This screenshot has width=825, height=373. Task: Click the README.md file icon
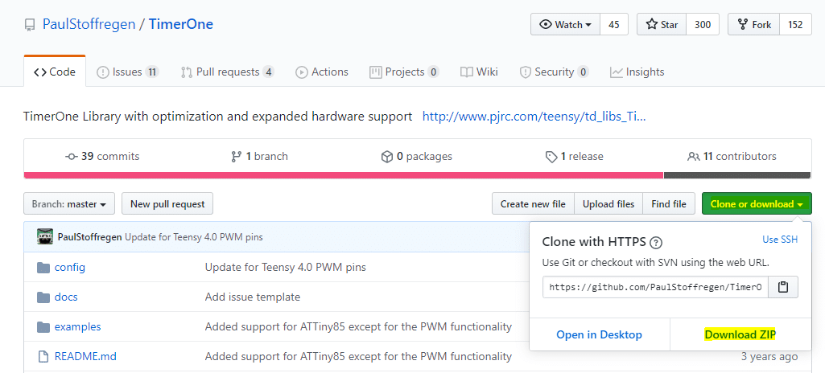click(x=43, y=356)
